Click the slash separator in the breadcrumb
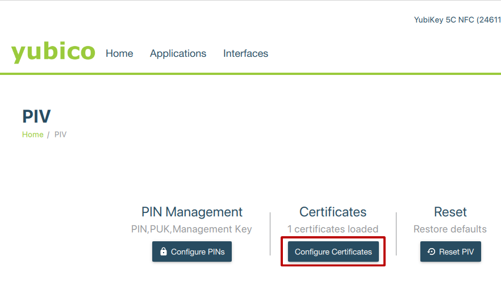 point(48,135)
